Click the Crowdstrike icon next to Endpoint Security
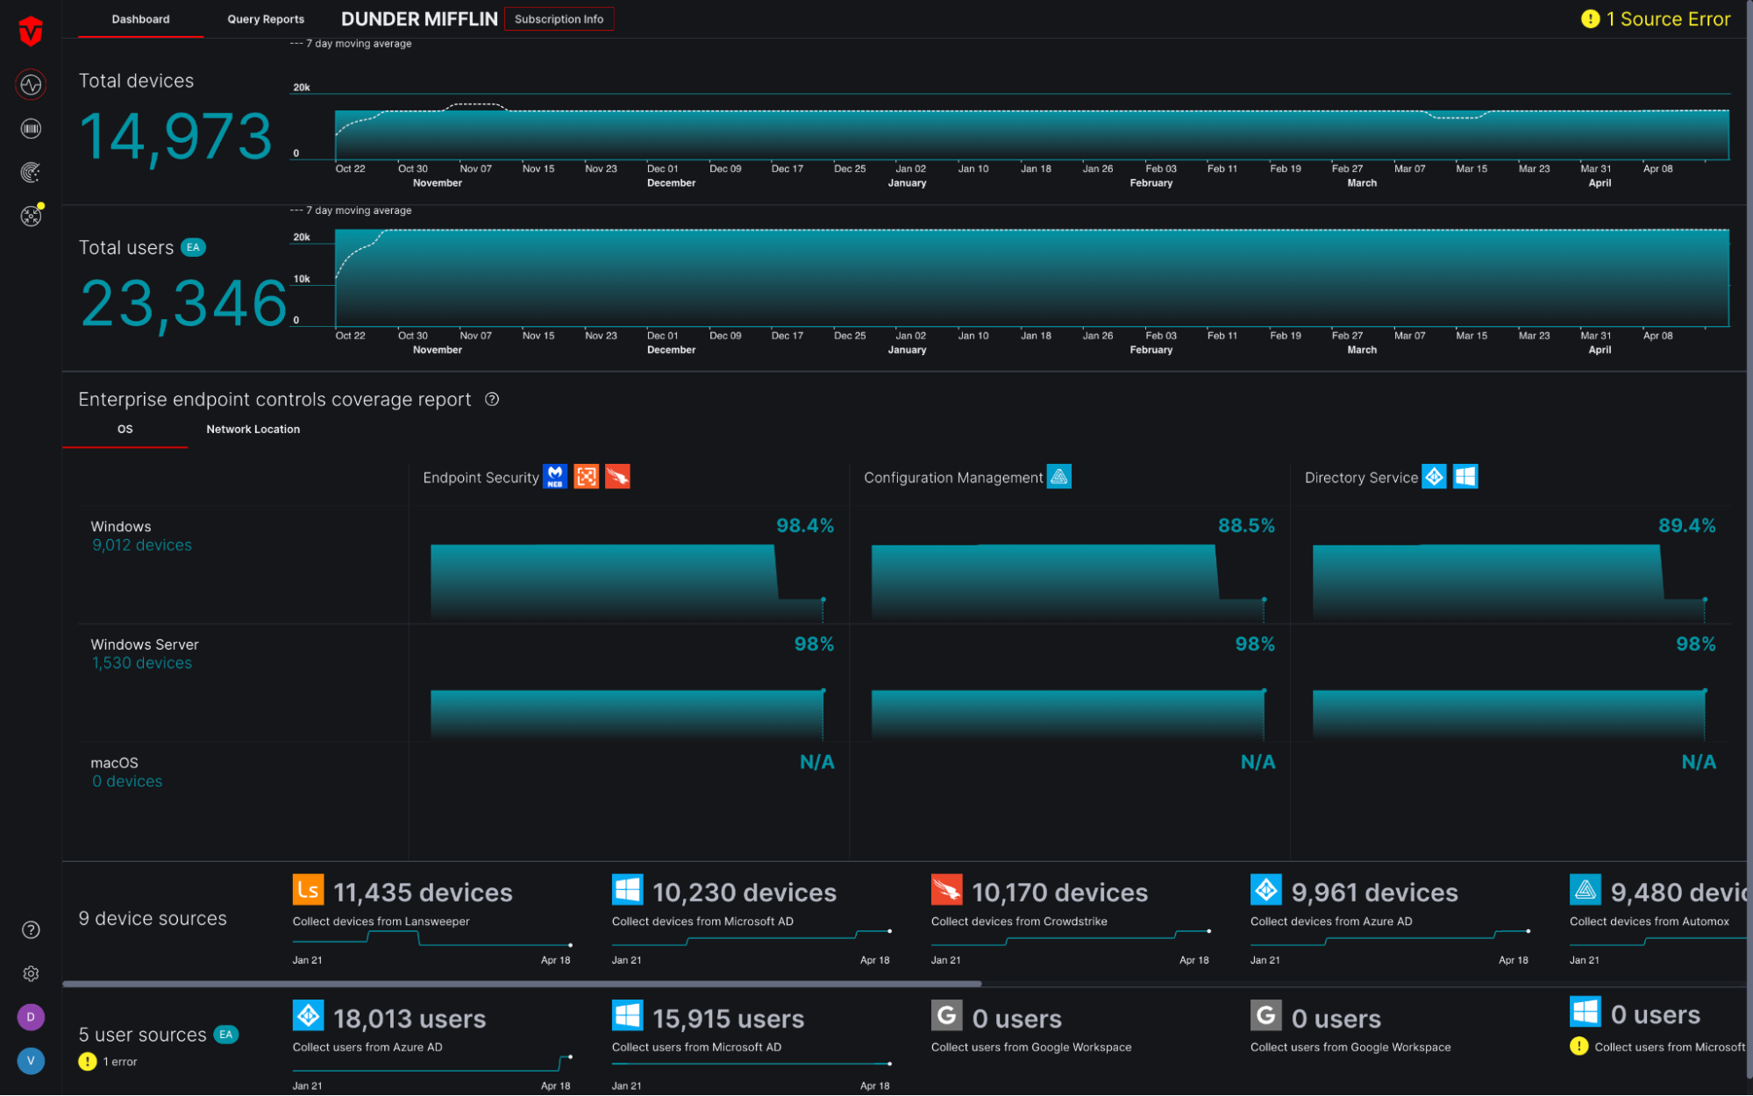The image size is (1753, 1096). pos(617,477)
